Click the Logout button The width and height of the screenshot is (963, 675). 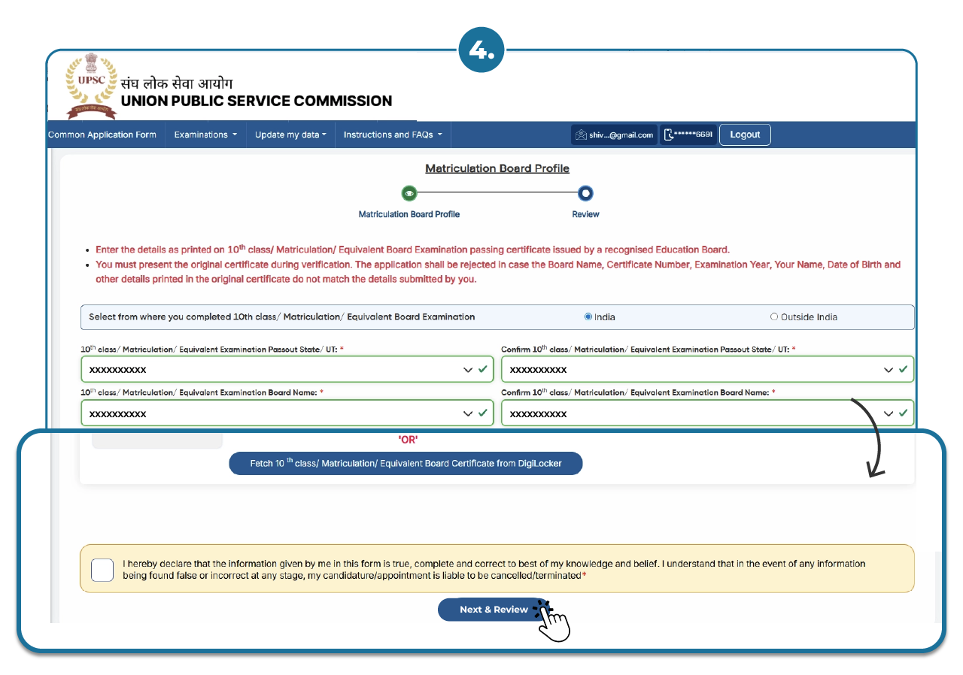click(744, 135)
